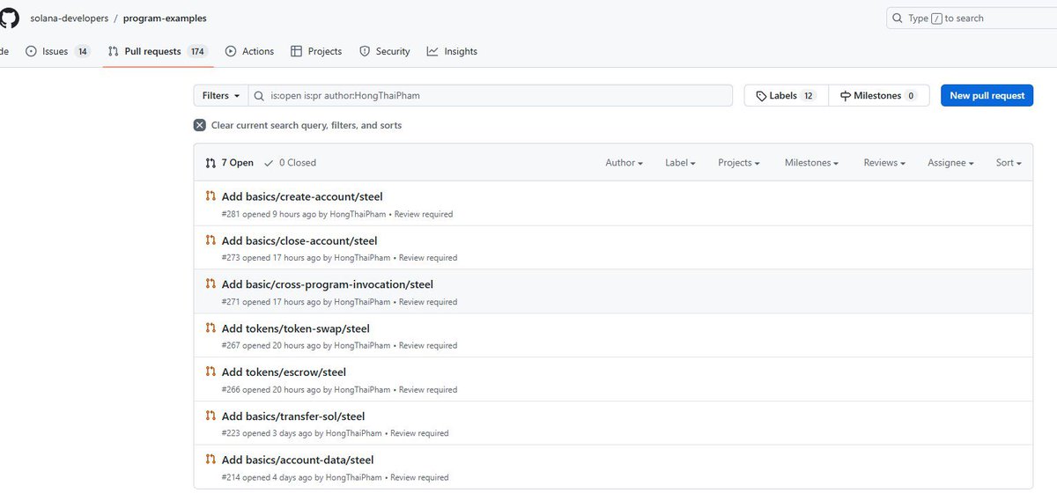
Task: Focus the is:open is:pr author filter field
Action: [490, 96]
